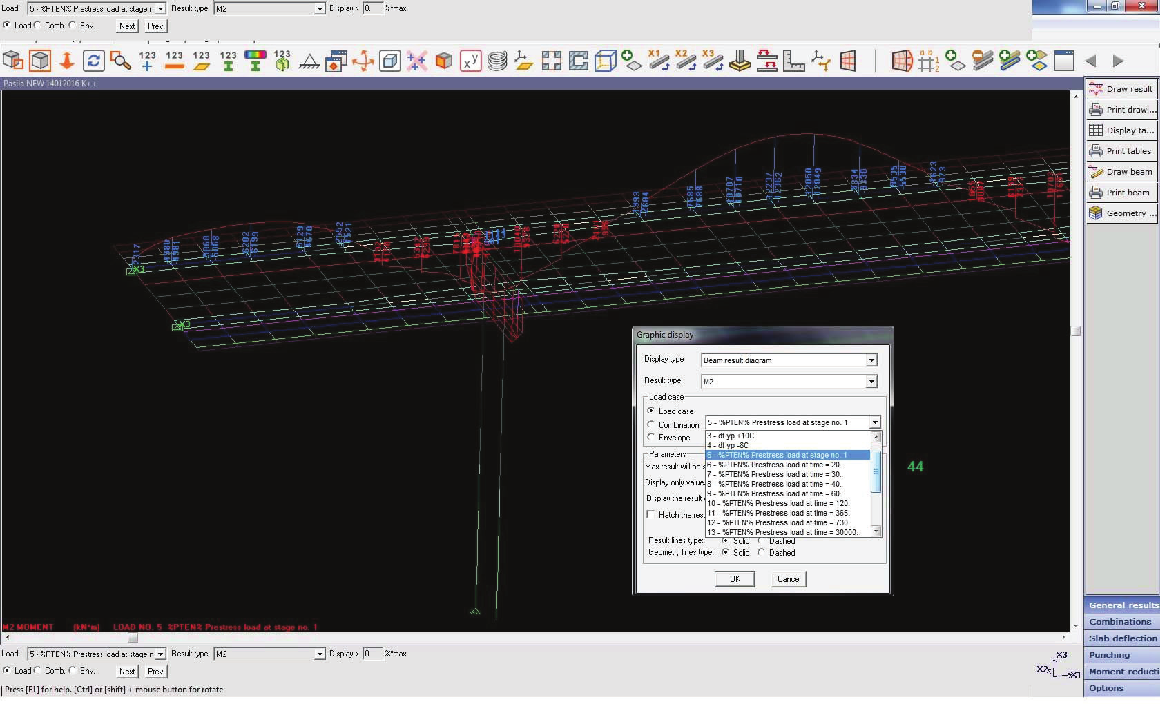This screenshot has height=704, width=1167.
Task: Open Load dropdown in the top bar
Action: [160, 8]
